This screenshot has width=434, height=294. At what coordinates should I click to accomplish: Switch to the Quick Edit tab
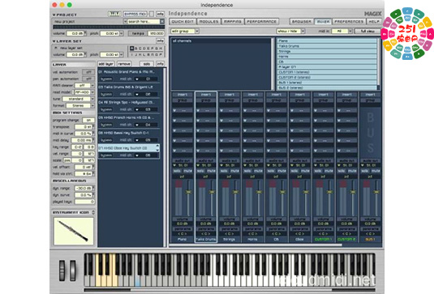(x=183, y=22)
